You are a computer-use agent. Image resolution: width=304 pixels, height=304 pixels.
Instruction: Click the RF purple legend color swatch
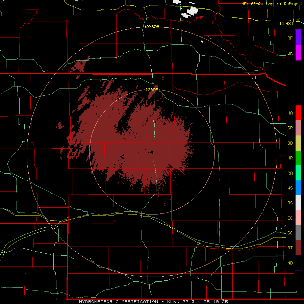point(298,38)
